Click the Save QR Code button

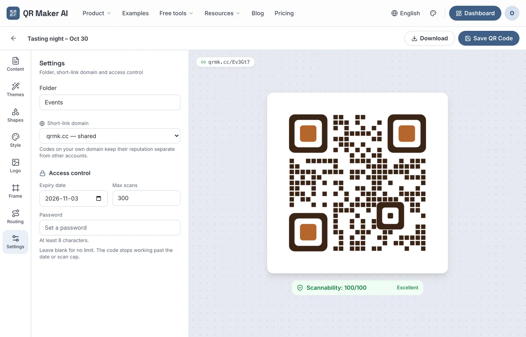(x=488, y=38)
